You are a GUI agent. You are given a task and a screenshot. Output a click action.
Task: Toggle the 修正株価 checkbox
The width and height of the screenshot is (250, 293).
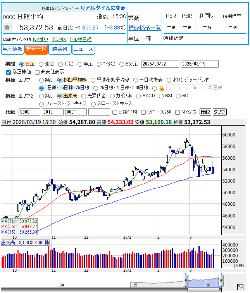pyautogui.click(x=9, y=72)
